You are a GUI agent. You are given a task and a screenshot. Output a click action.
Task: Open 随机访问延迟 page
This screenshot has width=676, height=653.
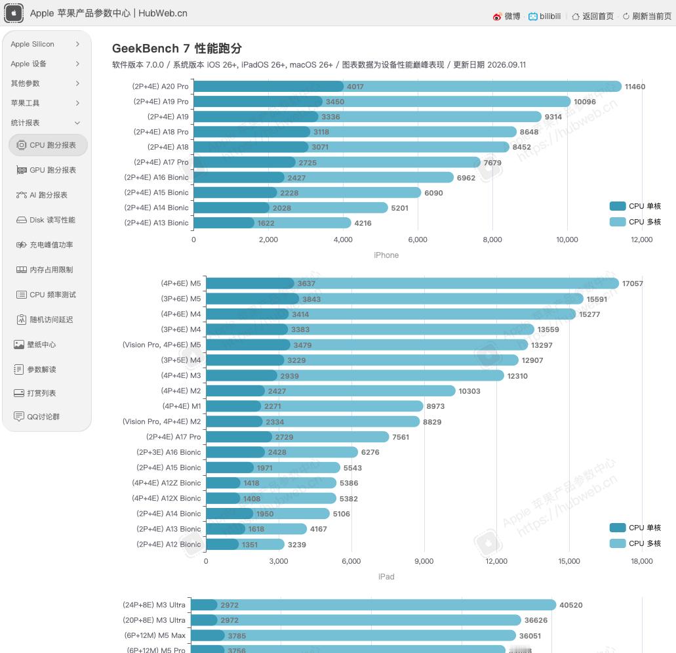(48, 320)
